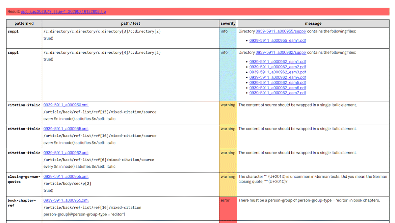The height and width of the screenshot is (223, 395).
Task: Download the suc_suc.2026.72.issue-1 zip result
Action: coord(63,11)
